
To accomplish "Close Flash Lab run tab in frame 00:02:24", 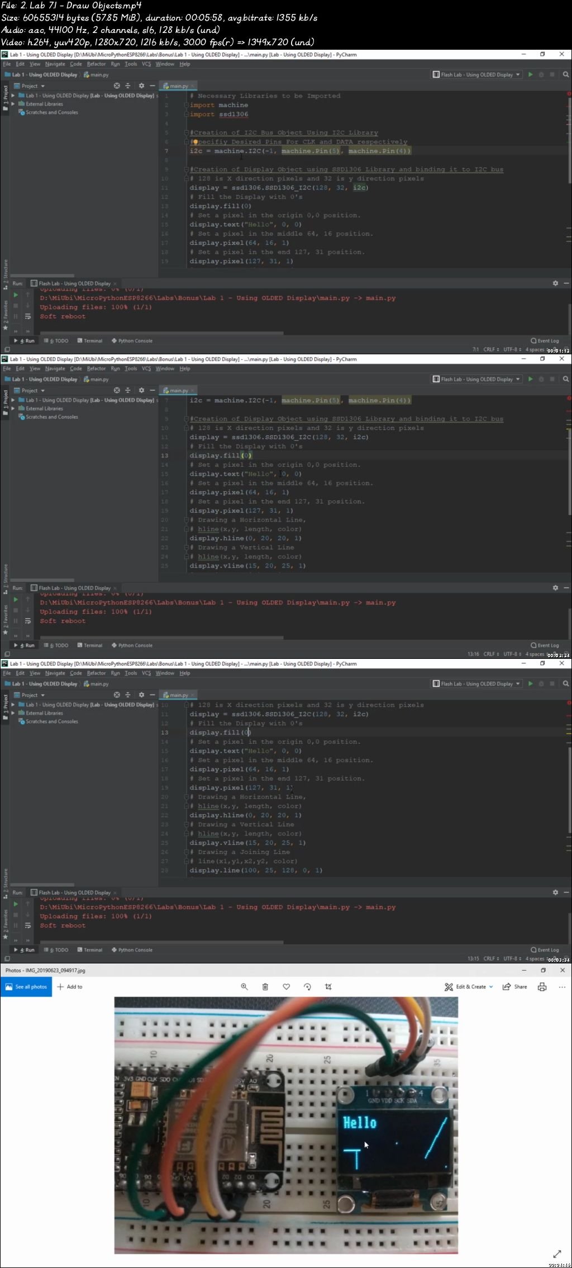I will pos(116,588).
